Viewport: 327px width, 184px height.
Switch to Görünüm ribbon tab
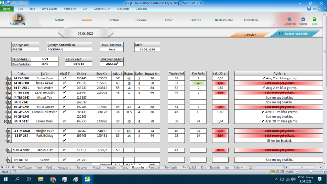pos(123,9)
